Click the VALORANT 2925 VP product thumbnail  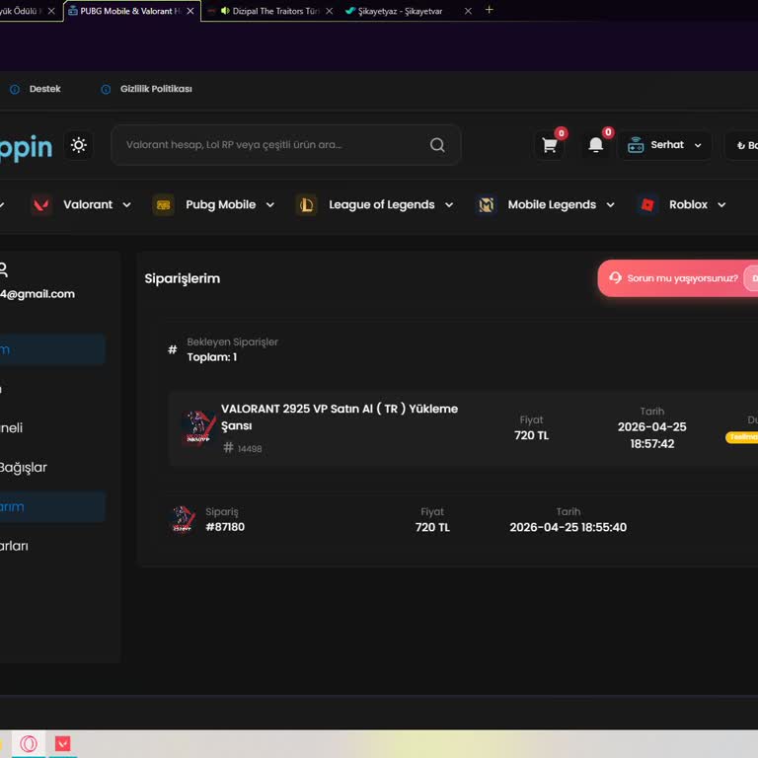tap(197, 428)
